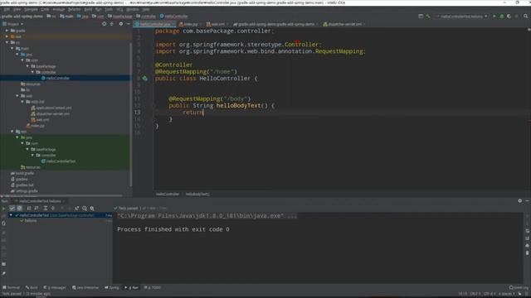Open the Project panel settings gear
Viewport: 531px width, 298px height.
[121, 24]
